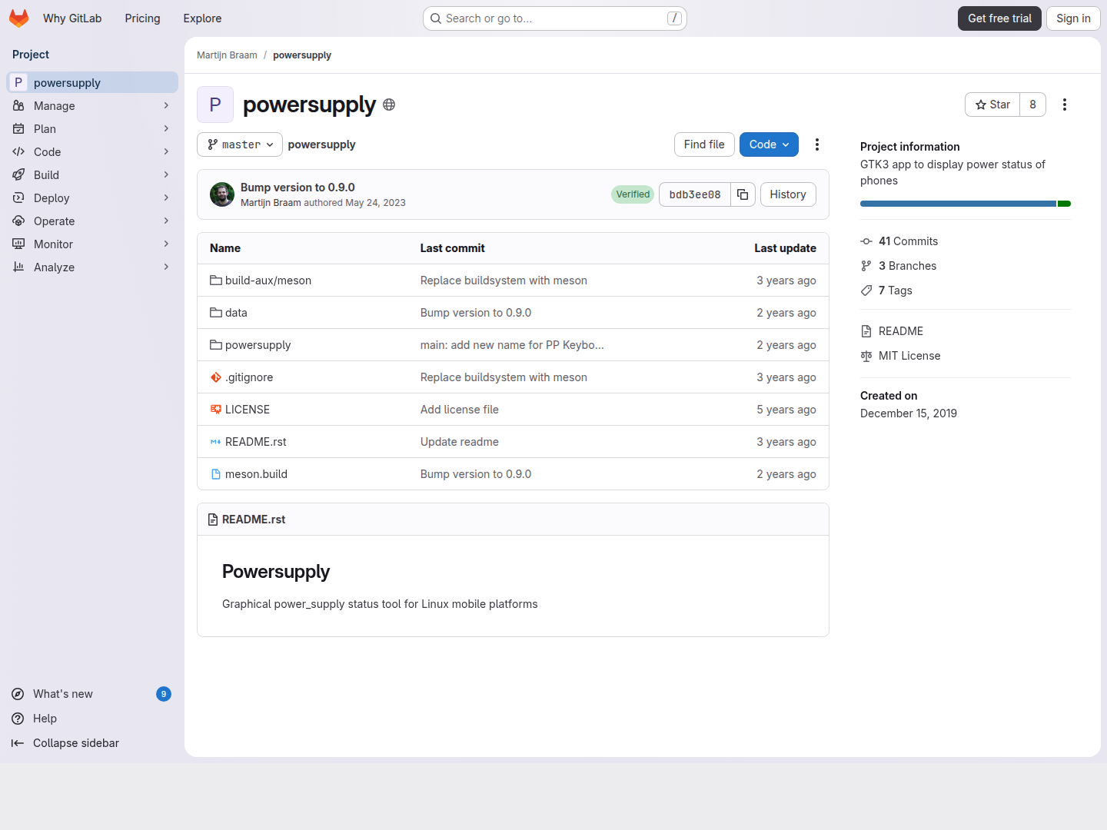This screenshot has width=1107, height=830.
Task: Click the Find file button
Action: (704, 144)
